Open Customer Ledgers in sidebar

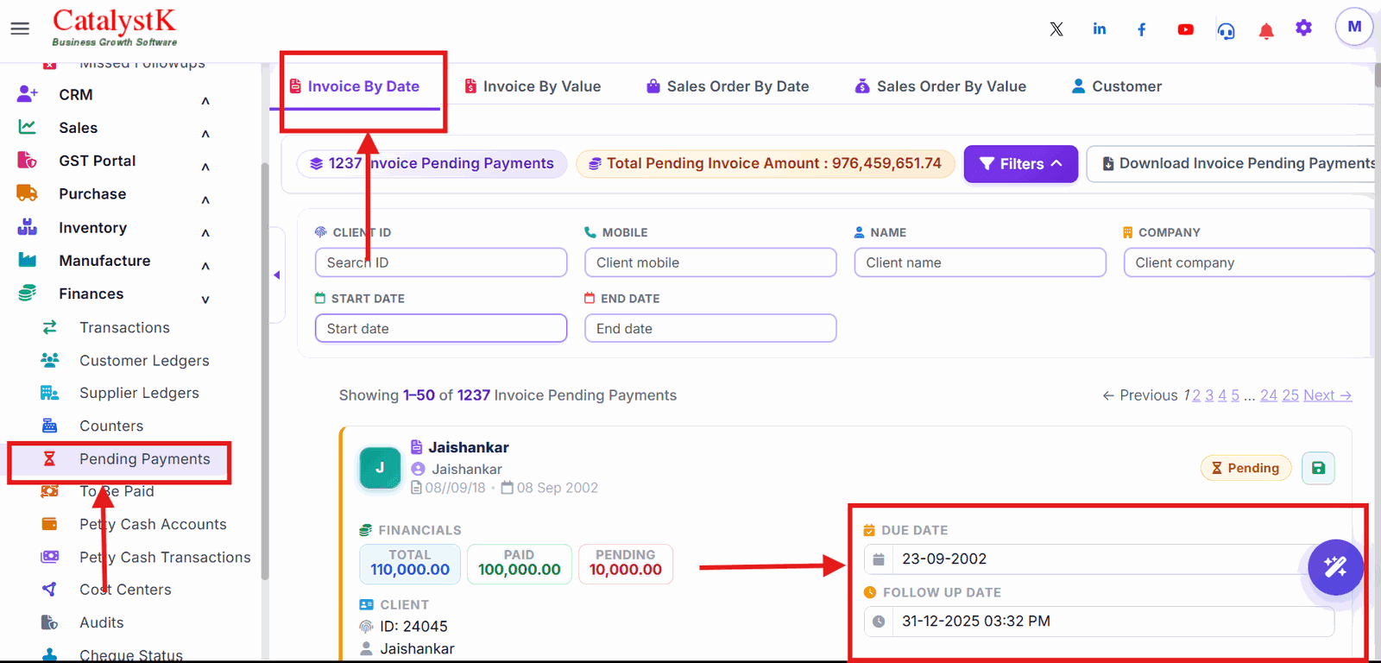point(144,361)
